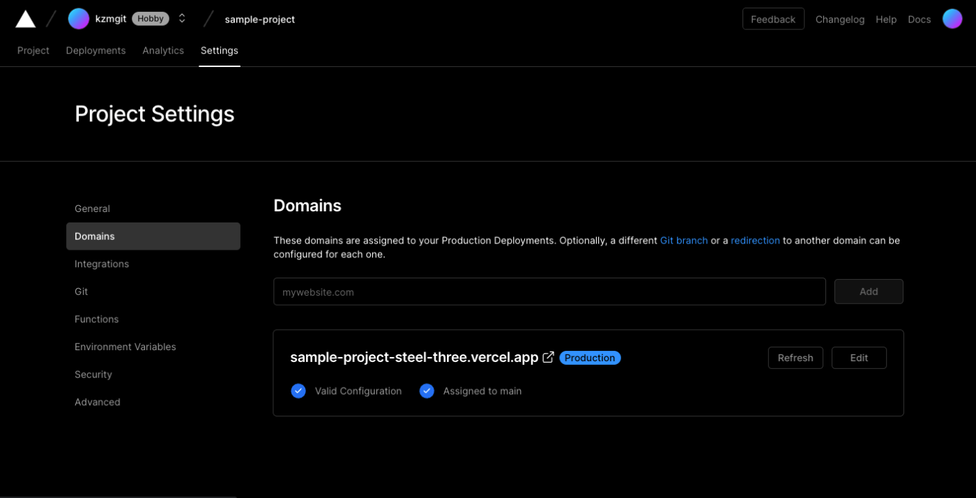Expand the kzmgit scope switcher chevrons
This screenshot has width=976, height=498.
tap(182, 19)
